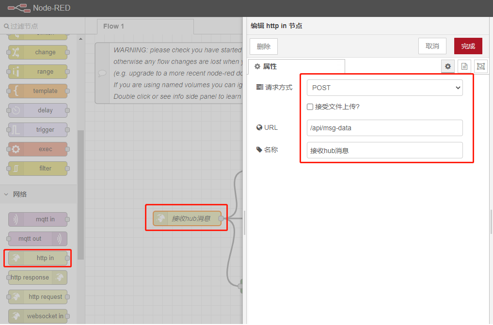Open the 属性 properties tab
Screen dimensions: 493x325
coord(297,66)
